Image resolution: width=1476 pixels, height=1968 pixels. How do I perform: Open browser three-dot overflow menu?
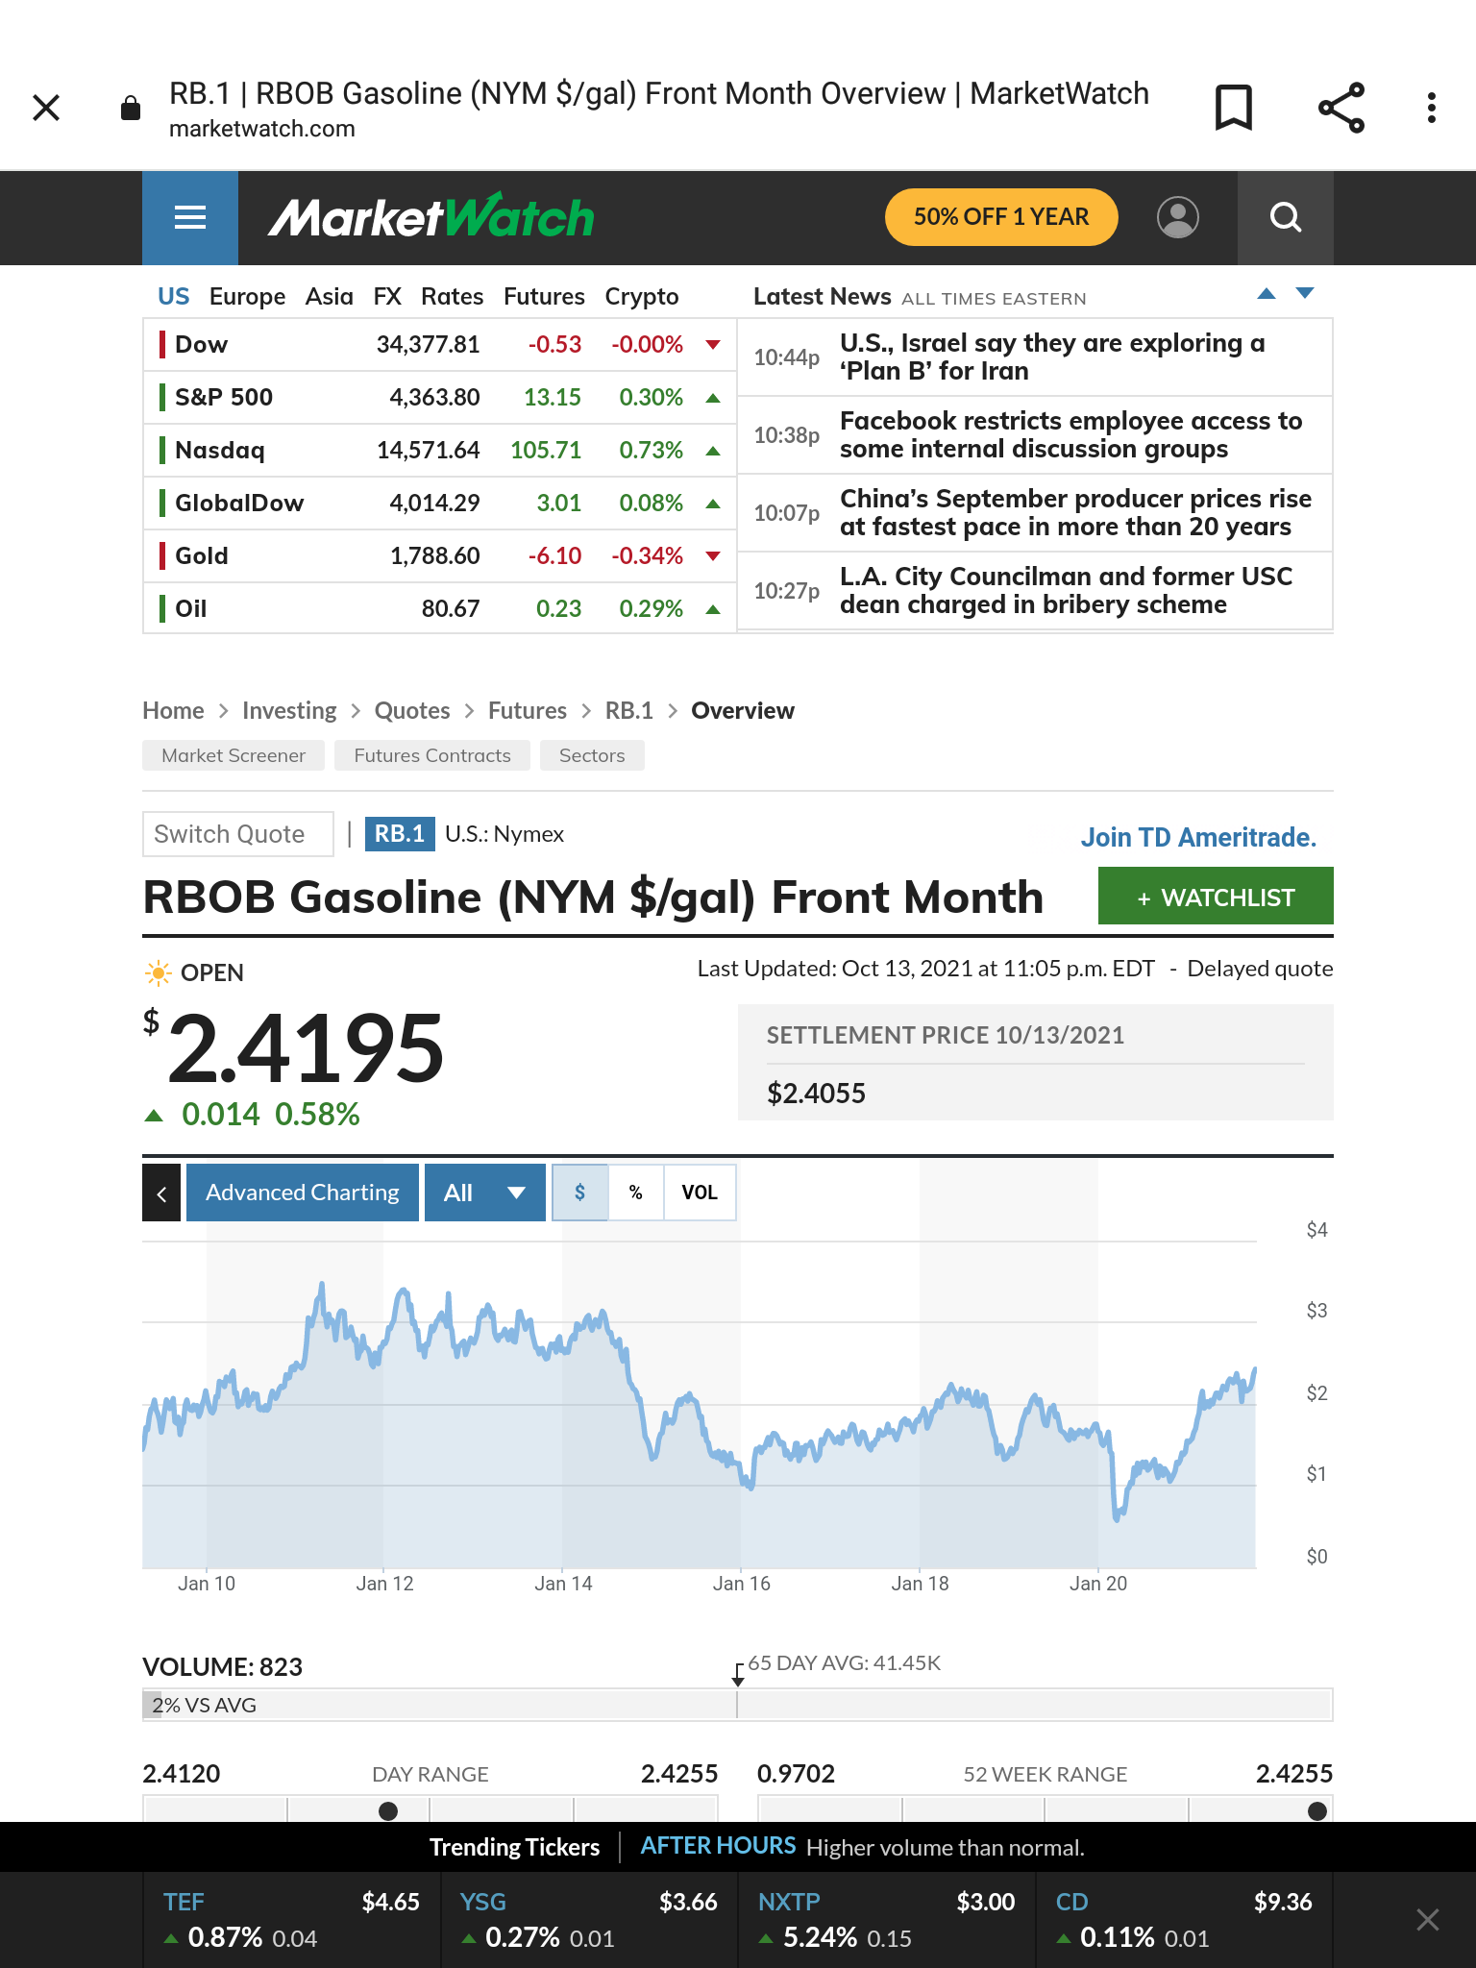click(x=1431, y=108)
